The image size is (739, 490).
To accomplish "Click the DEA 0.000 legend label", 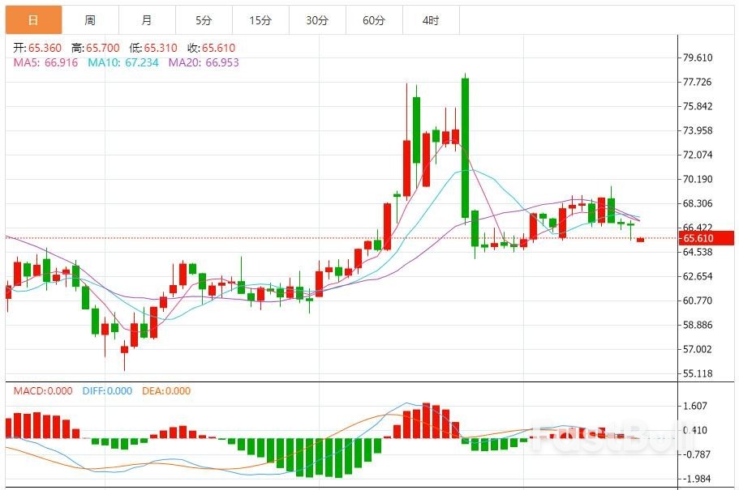I will (166, 391).
